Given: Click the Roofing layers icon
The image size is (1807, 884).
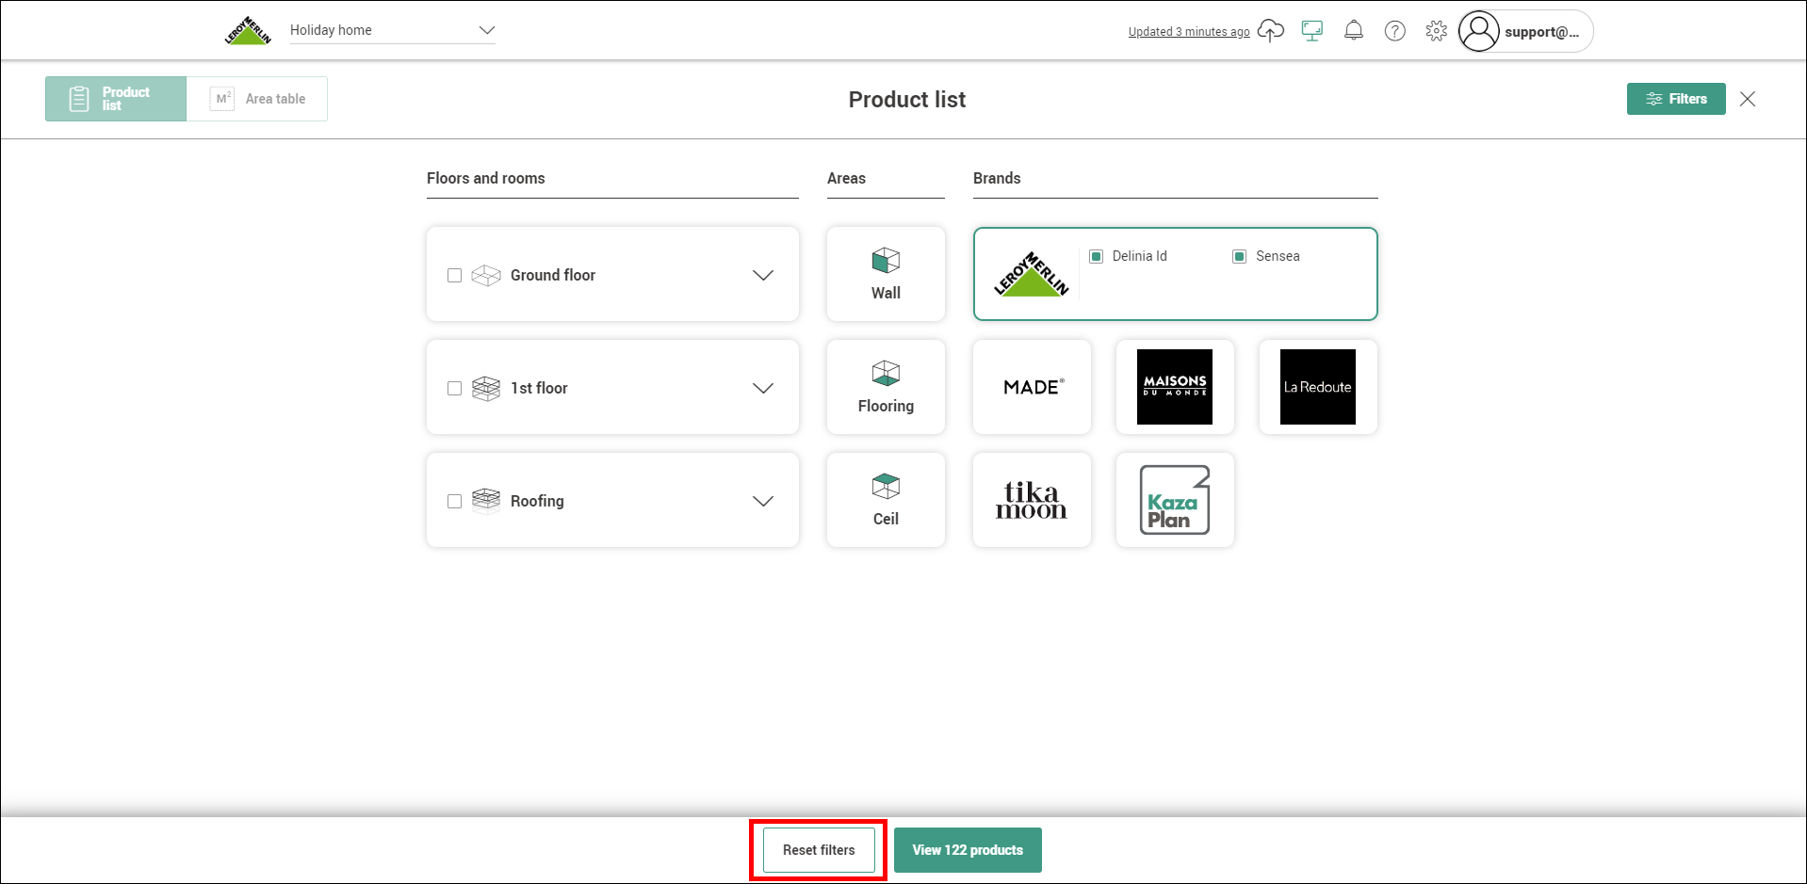Looking at the screenshot, I should click(x=486, y=501).
